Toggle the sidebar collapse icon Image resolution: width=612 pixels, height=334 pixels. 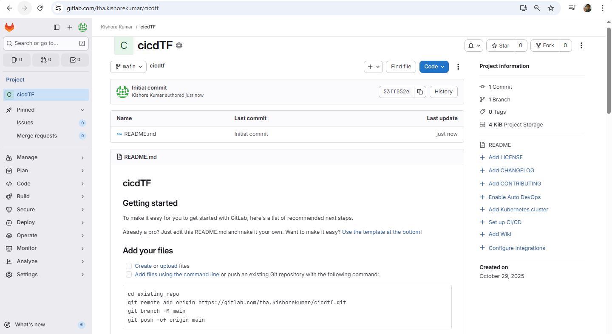(x=57, y=28)
